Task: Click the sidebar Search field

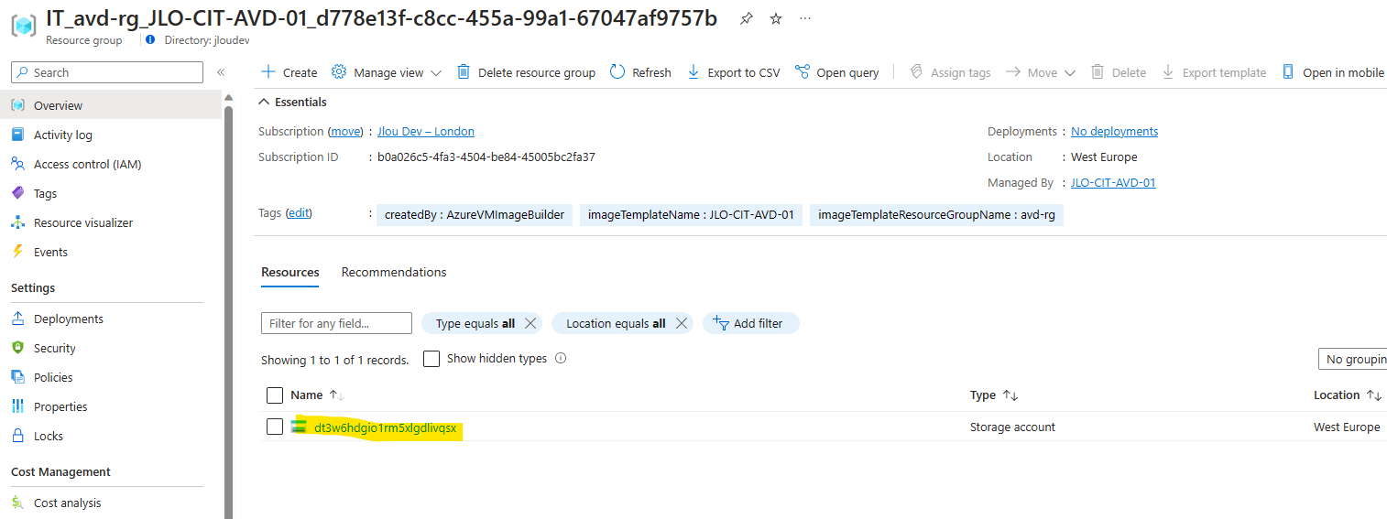Action: (x=107, y=72)
